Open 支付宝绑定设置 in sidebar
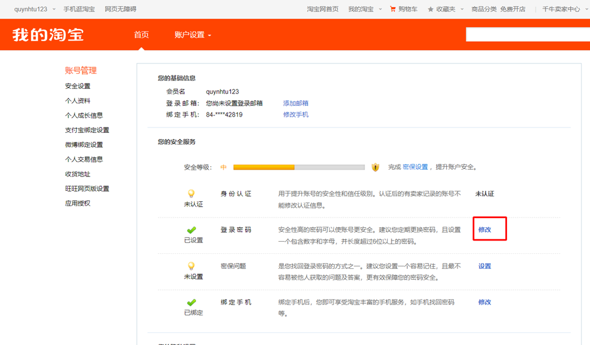 coord(87,130)
